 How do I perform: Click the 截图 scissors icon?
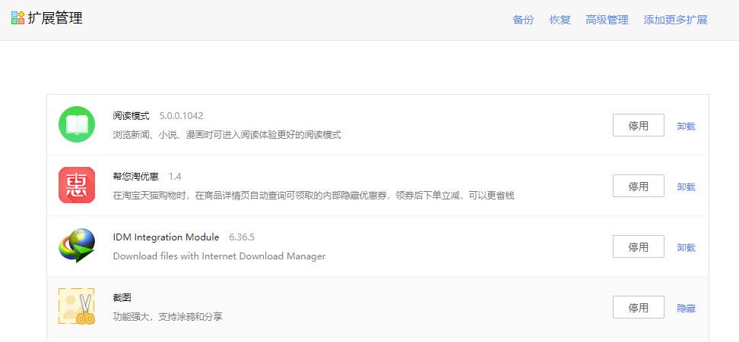pyautogui.click(x=77, y=306)
